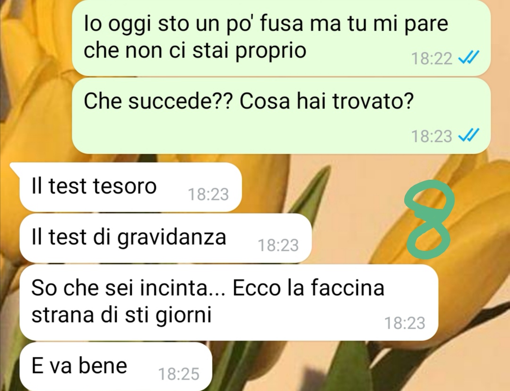The image size is (510, 391).
Task: Click the blue read-receipt ticks beside 18:22
Action: 468,58
